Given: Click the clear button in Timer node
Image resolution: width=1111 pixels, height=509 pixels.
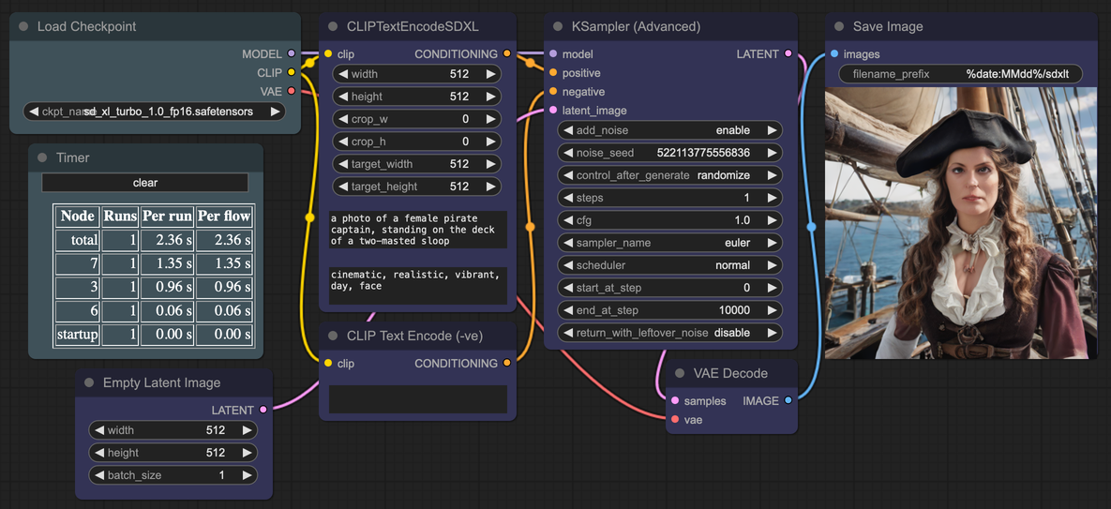Looking at the screenshot, I should pos(145,183).
